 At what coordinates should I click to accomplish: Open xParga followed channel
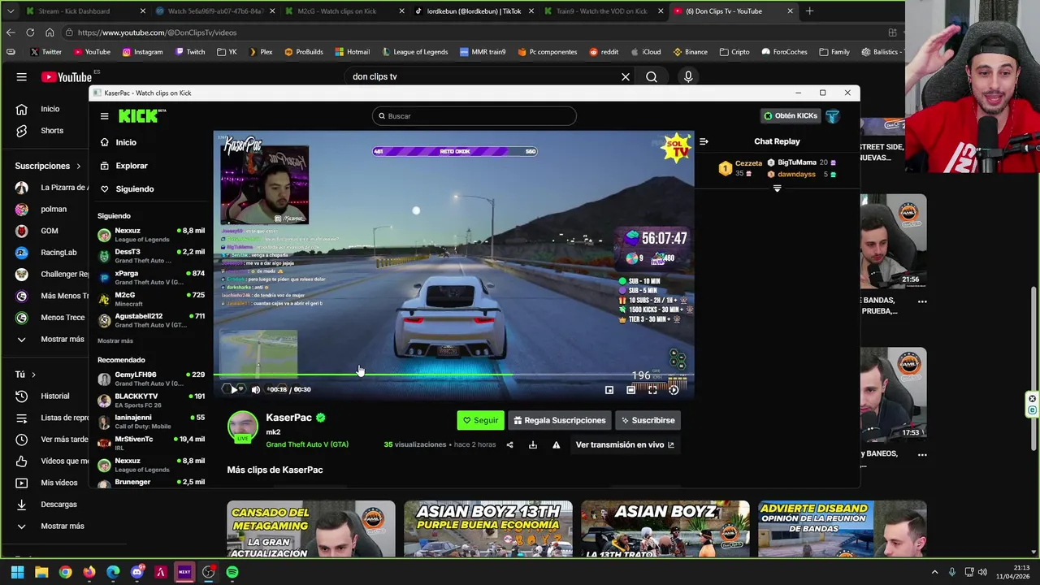(151, 278)
